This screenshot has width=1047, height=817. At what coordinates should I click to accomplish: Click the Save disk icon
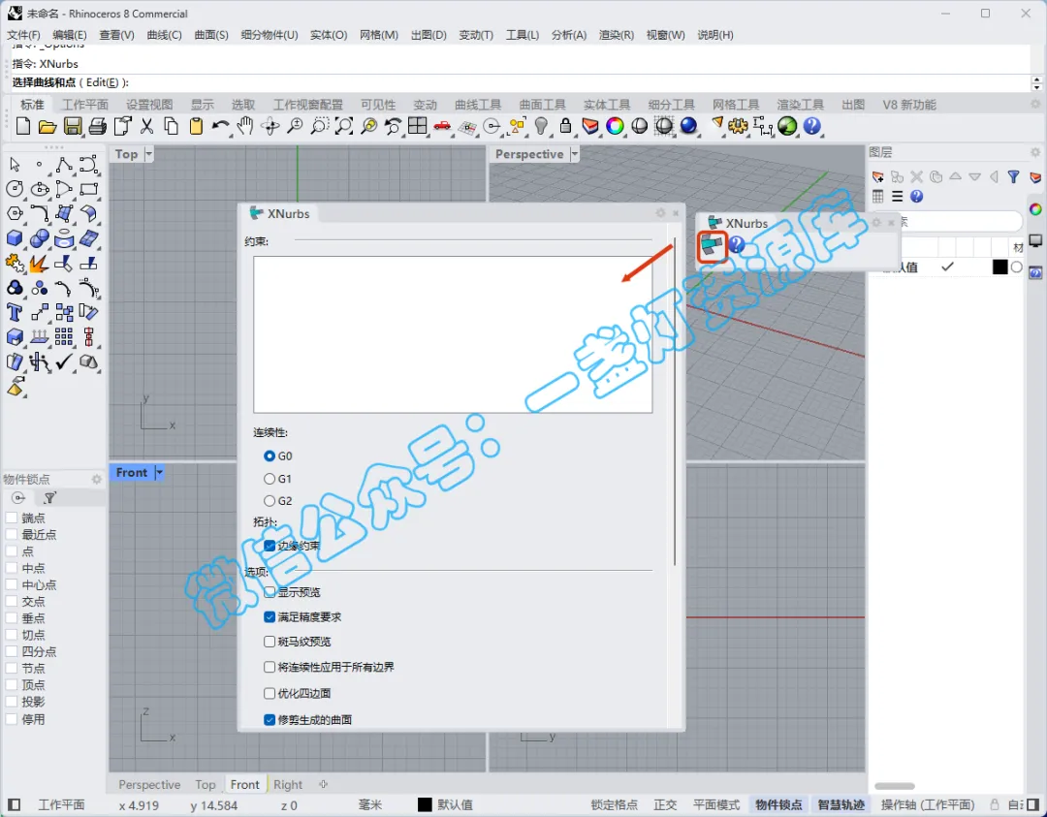click(x=72, y=126)
